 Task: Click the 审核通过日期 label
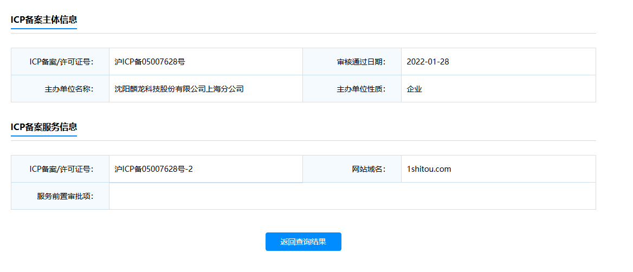[361, 62]
